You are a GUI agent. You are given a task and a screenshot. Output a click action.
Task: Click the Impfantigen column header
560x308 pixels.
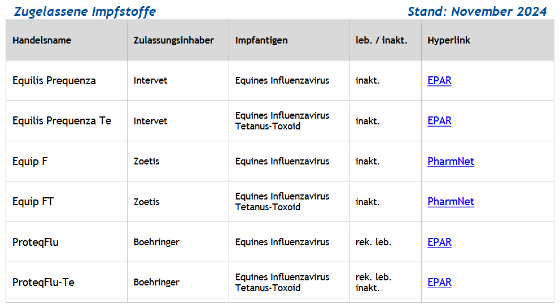[261, 41]
